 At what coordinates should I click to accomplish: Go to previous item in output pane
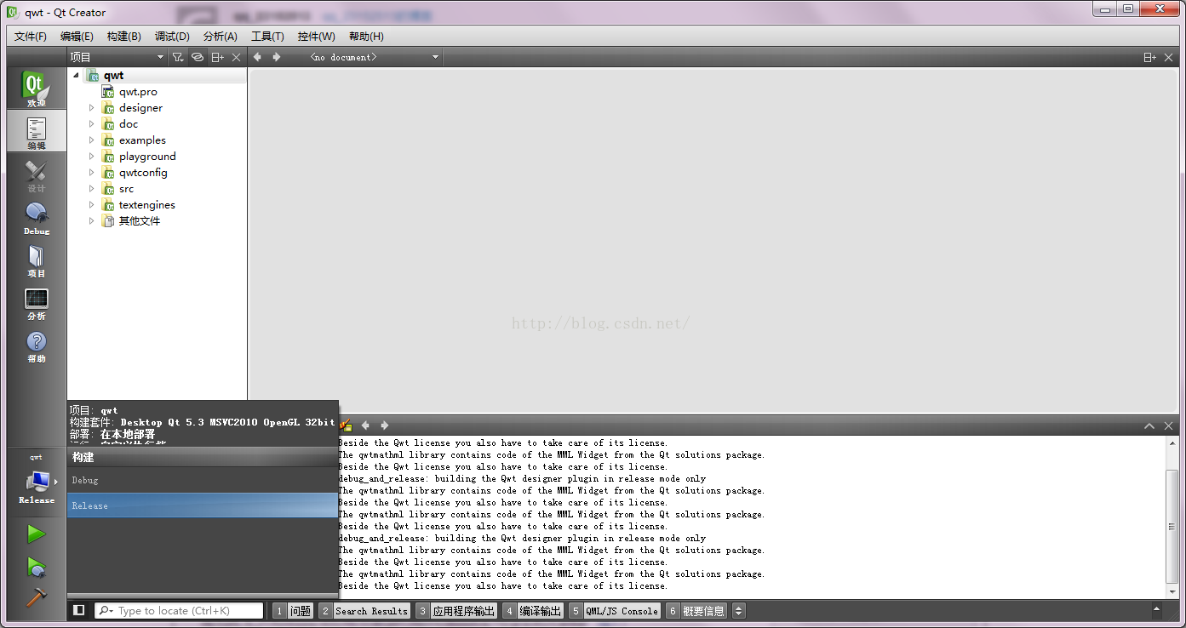[365, 425]
